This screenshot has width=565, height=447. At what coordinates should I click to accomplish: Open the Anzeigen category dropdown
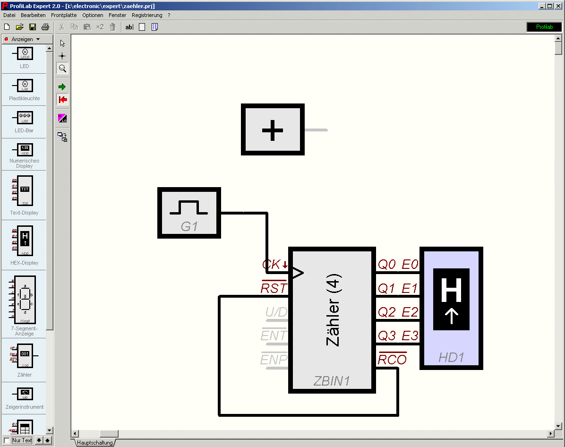tap(27, 39)
